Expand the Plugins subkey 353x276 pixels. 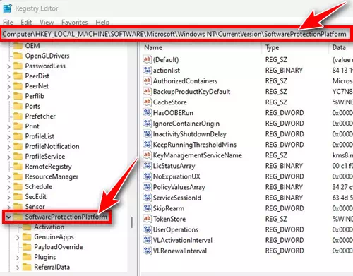point(18,258)
